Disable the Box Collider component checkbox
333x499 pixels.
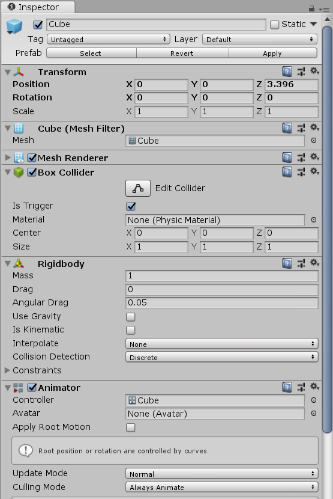(x=32, y=172)
